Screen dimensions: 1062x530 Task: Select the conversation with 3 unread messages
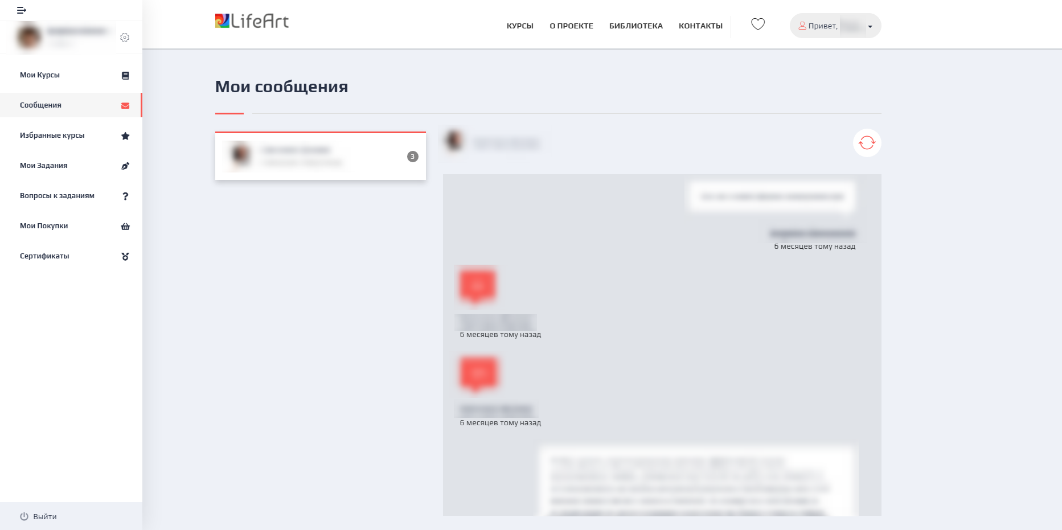tap(320, 157)
